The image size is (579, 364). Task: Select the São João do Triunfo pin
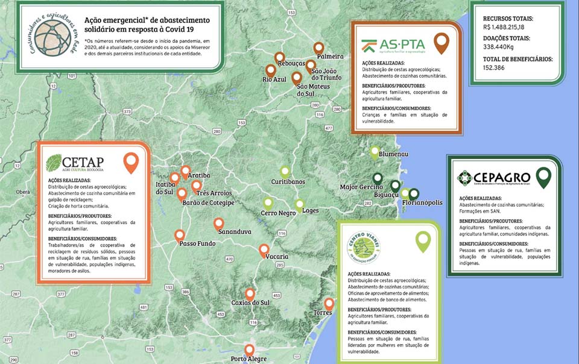[311, 66]
